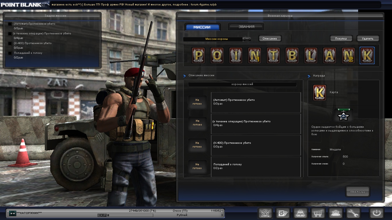
Task: Click Не готово for Попаданий в голову mission
Action: pos(197,166)
